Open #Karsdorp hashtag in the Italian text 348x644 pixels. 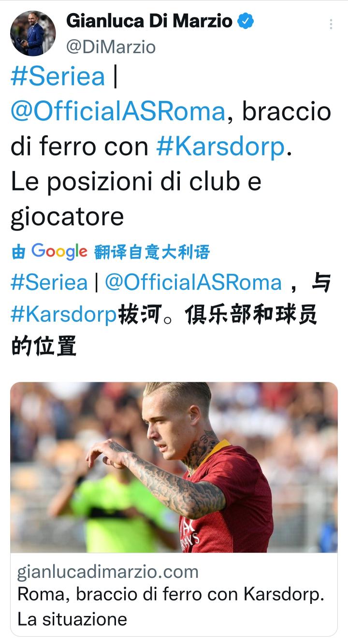[221, 147]
